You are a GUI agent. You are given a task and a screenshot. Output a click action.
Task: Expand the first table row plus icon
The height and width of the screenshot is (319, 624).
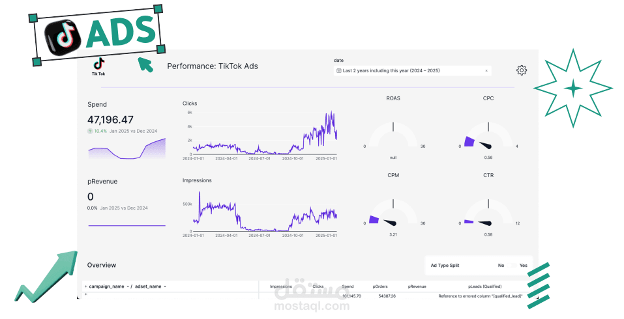pos(85,294)
